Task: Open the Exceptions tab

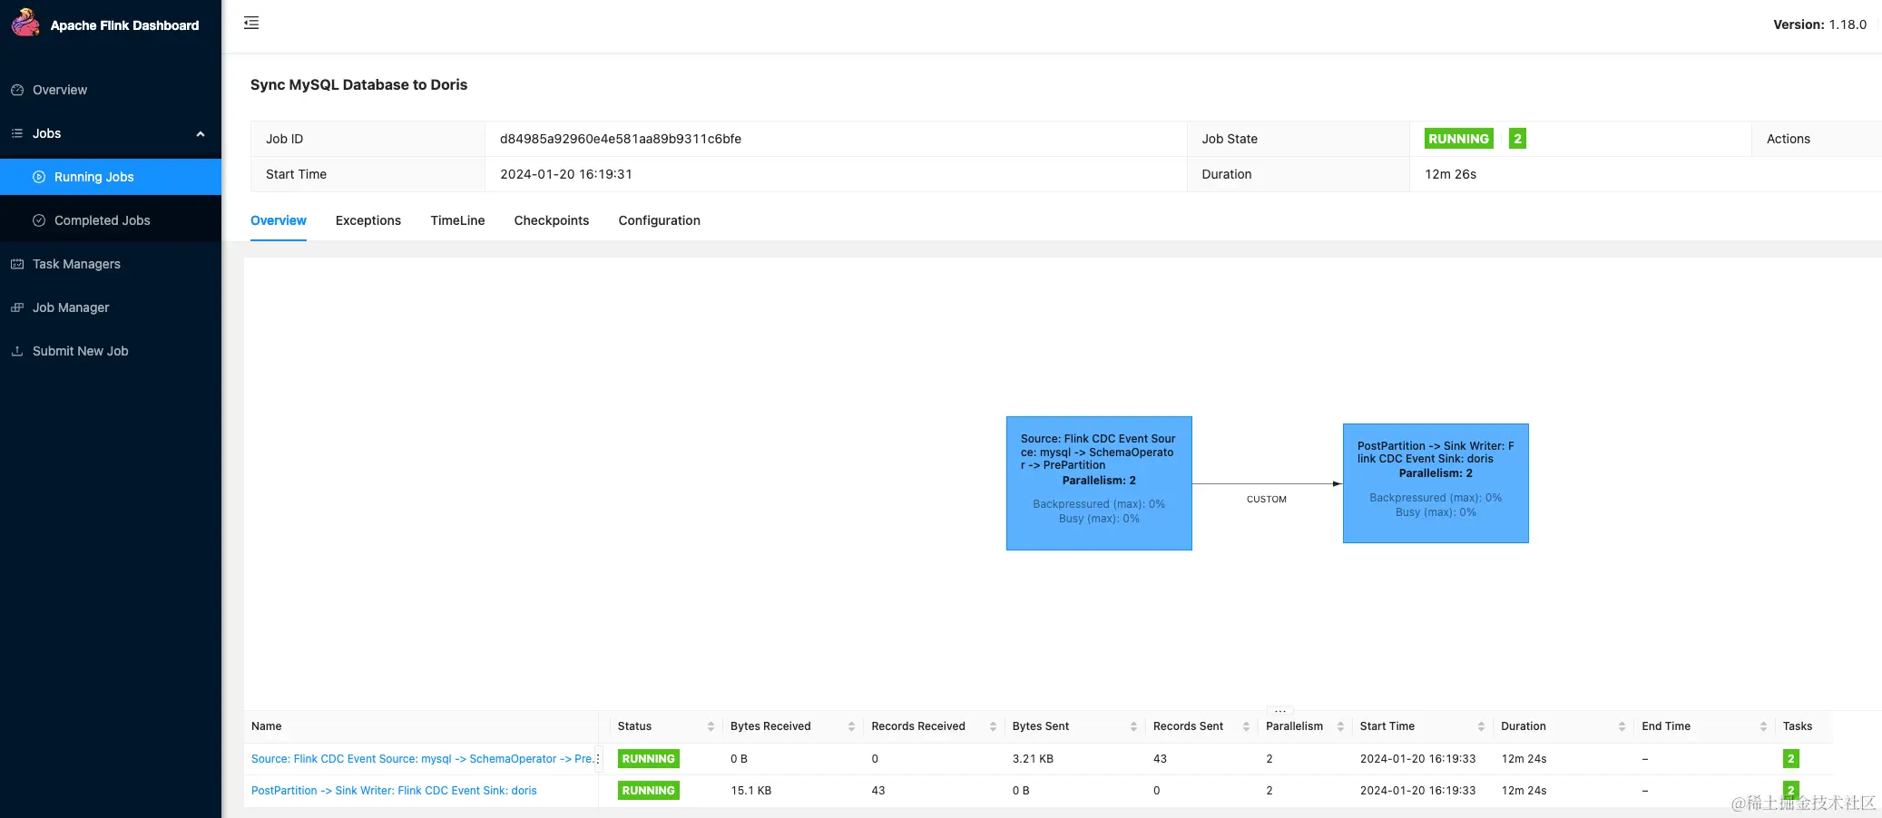Action: (368, 220)
